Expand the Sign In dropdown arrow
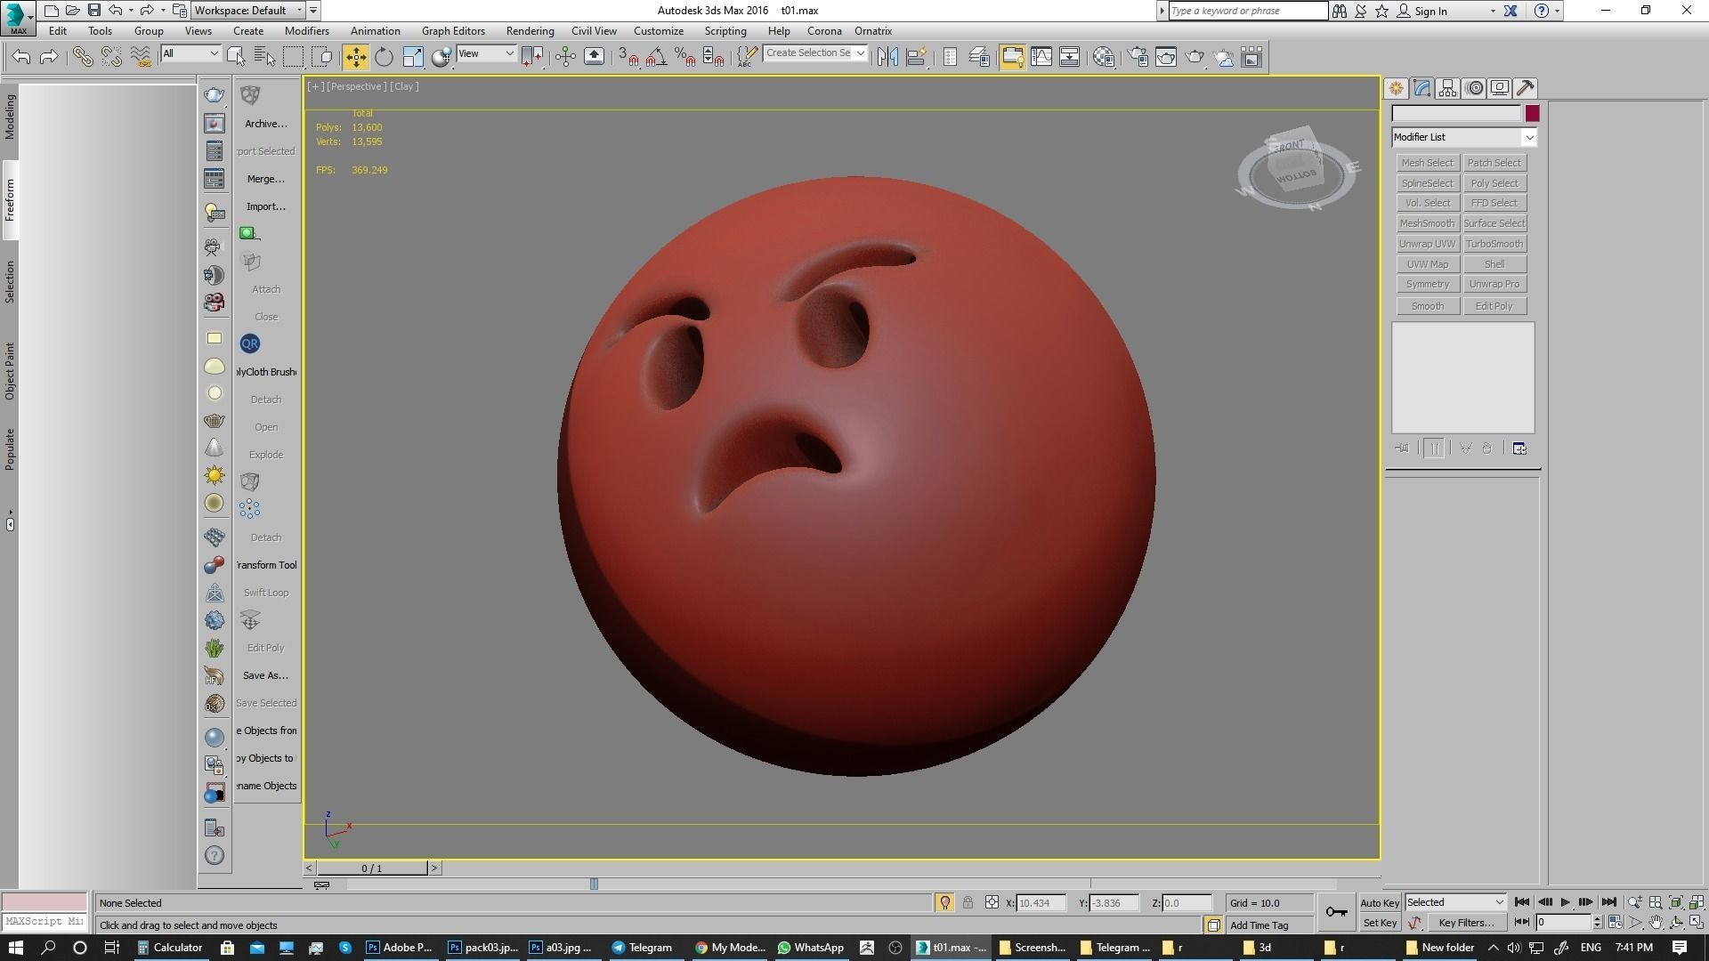This screenshot has height=961, width=1709. point(1493,11)
